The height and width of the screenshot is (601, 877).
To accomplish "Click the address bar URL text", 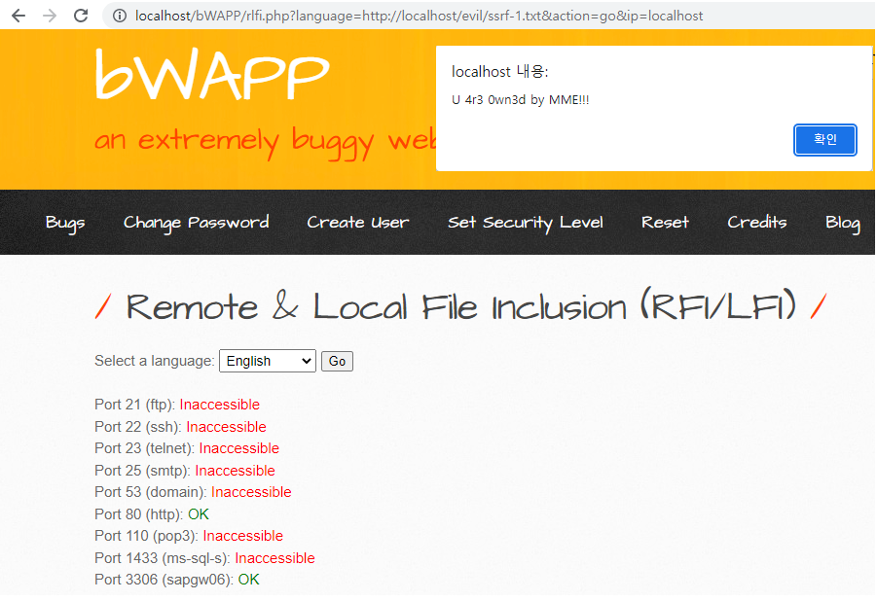I will click(419, 16).
